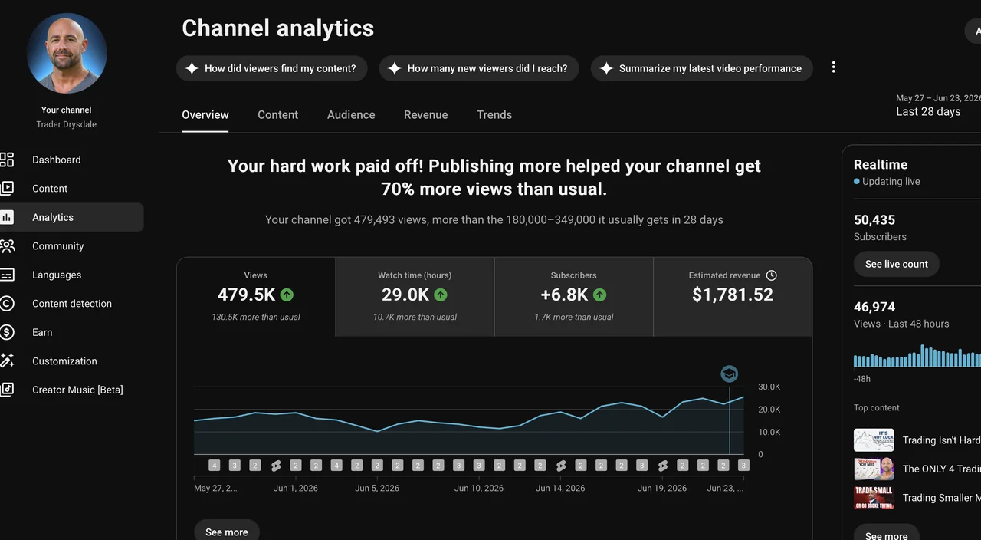Image resolution: width=981 pixels, height=540 pixels.
Task: Click the channel profile picture
Action: click(67, 53)
